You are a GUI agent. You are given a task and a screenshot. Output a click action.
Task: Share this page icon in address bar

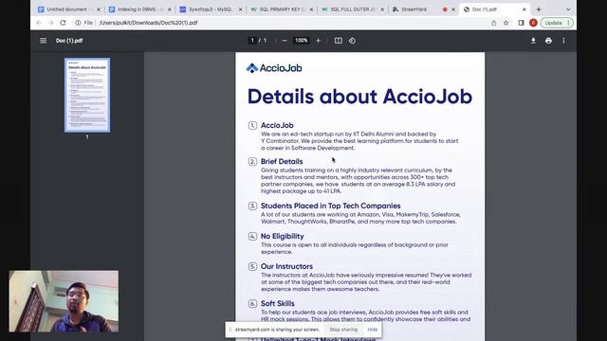pos(493,23)
